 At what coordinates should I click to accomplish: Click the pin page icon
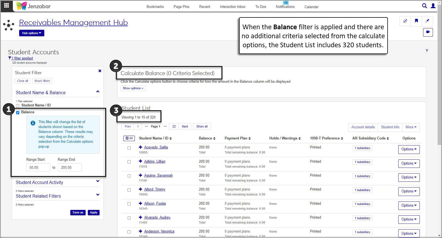427,21
